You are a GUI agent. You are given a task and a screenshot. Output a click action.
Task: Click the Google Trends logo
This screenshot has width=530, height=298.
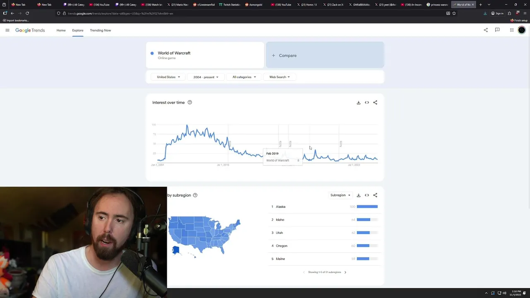pyautogui.click(x=30, y=30)
